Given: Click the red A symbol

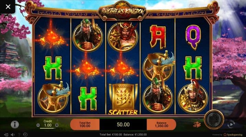Looking at the screenshot, I should tap(158, 37).
